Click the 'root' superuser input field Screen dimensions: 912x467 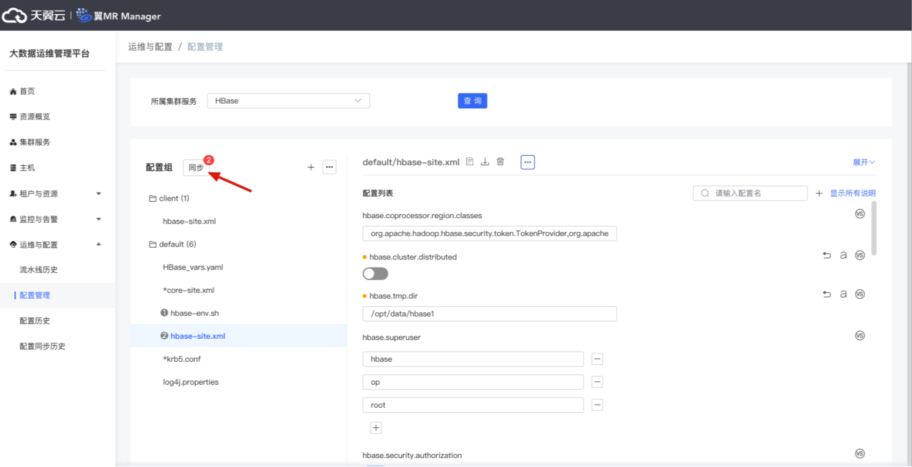tap(473, 405)
